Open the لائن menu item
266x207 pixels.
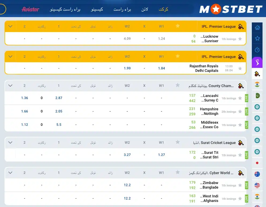[145, 9]
